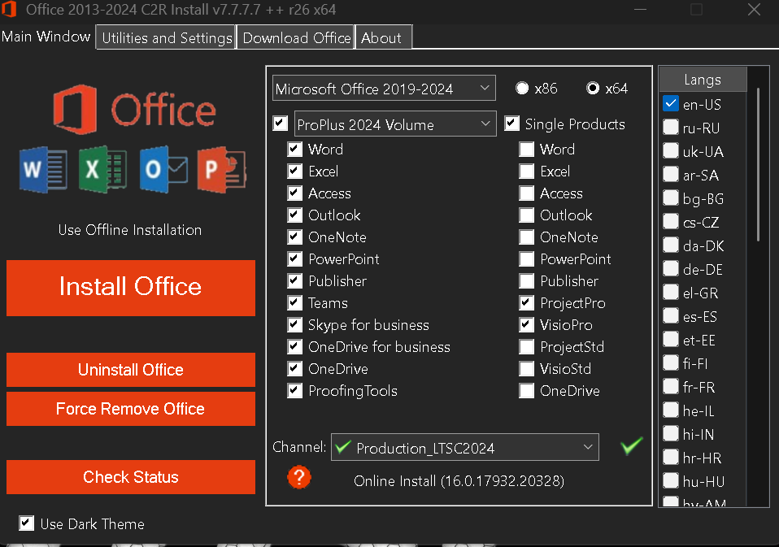
Task: Check the single product Publisher checkbox
Action: (x=527, y=281)
